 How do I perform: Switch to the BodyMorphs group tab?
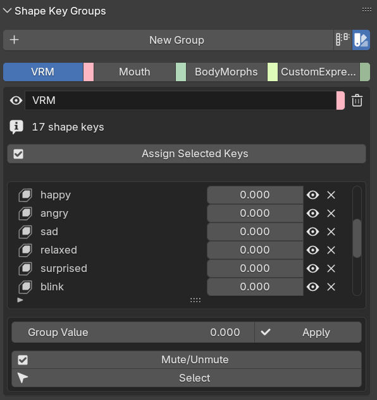pos(226,72)
